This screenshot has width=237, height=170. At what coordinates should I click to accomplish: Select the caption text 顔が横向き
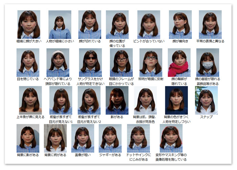[180, 41]
